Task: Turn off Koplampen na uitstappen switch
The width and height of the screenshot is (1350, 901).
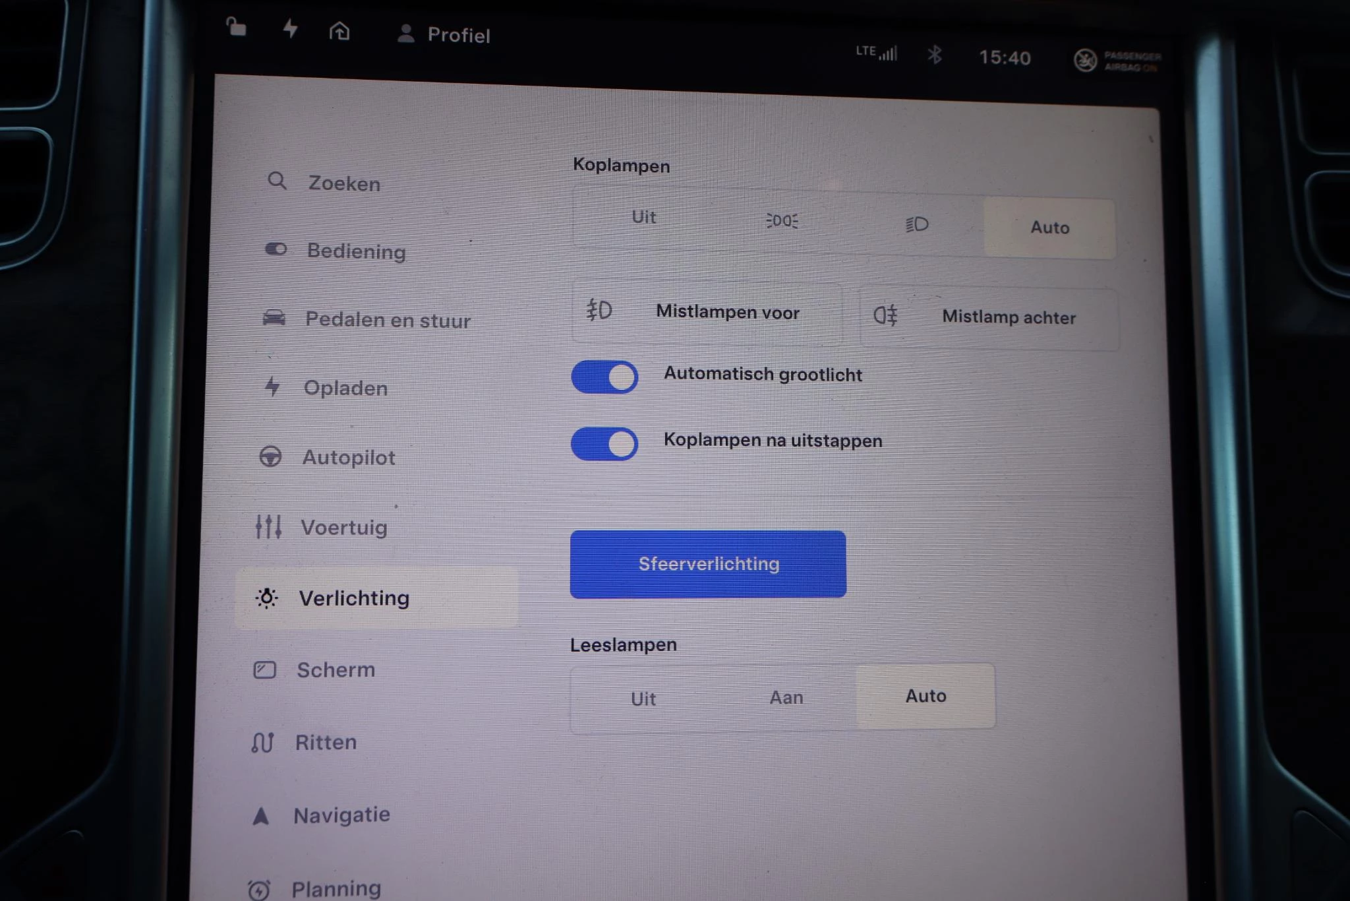Action: click(x=604, y=443)
